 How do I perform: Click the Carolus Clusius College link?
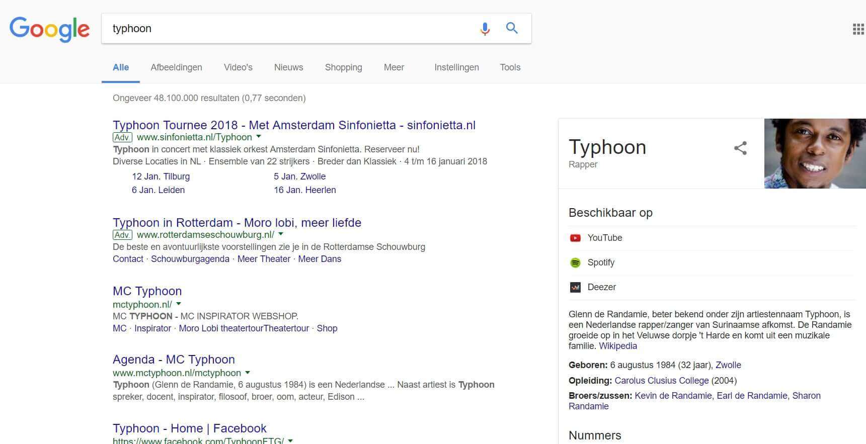pyautogui.click(x=661, y=381)
